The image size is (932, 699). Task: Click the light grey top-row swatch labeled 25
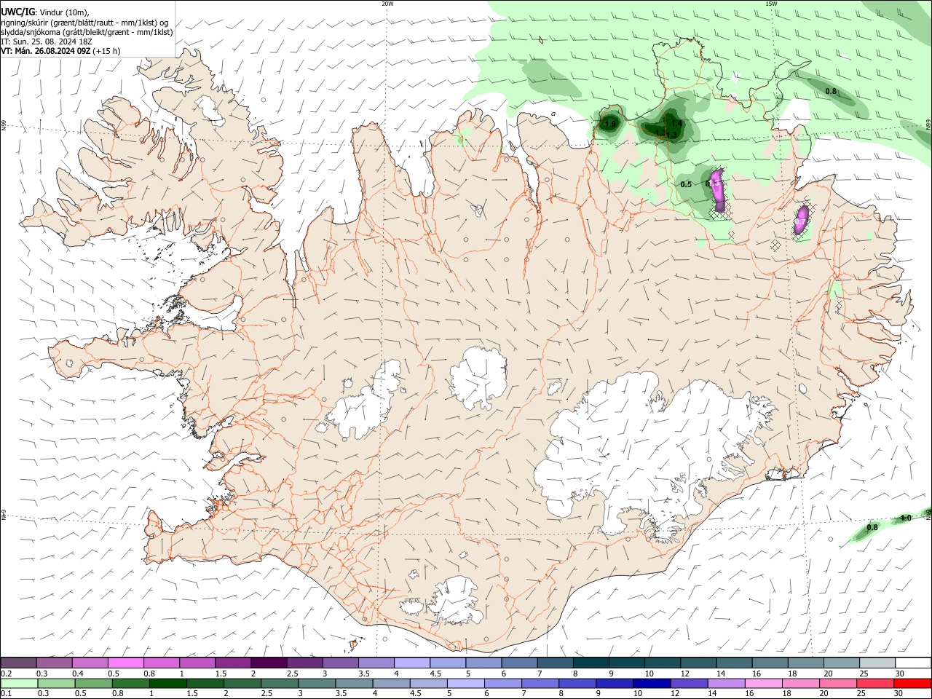tap(876, 663)
